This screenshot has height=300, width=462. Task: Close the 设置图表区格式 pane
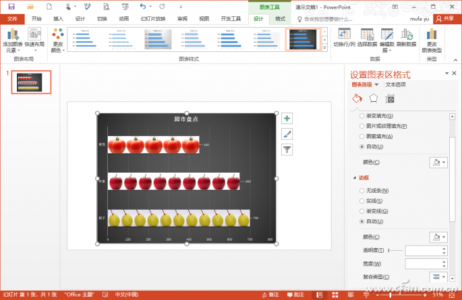coord(454,73)
